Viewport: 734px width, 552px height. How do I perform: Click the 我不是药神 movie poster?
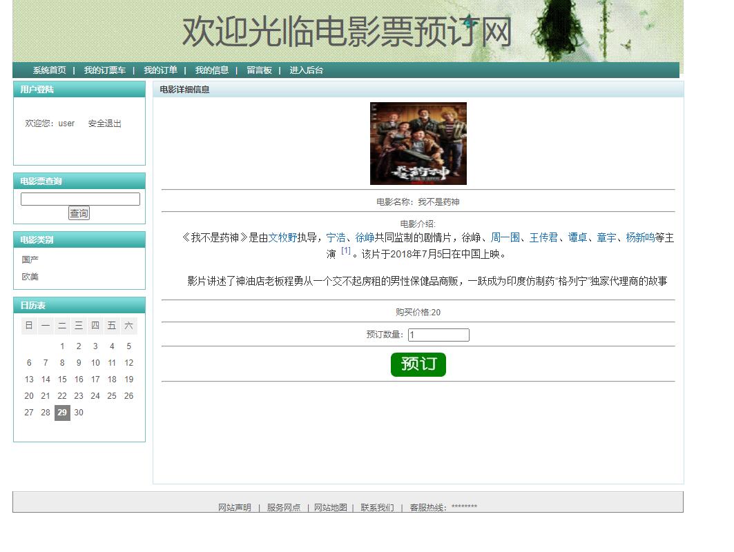coord(418,143)
